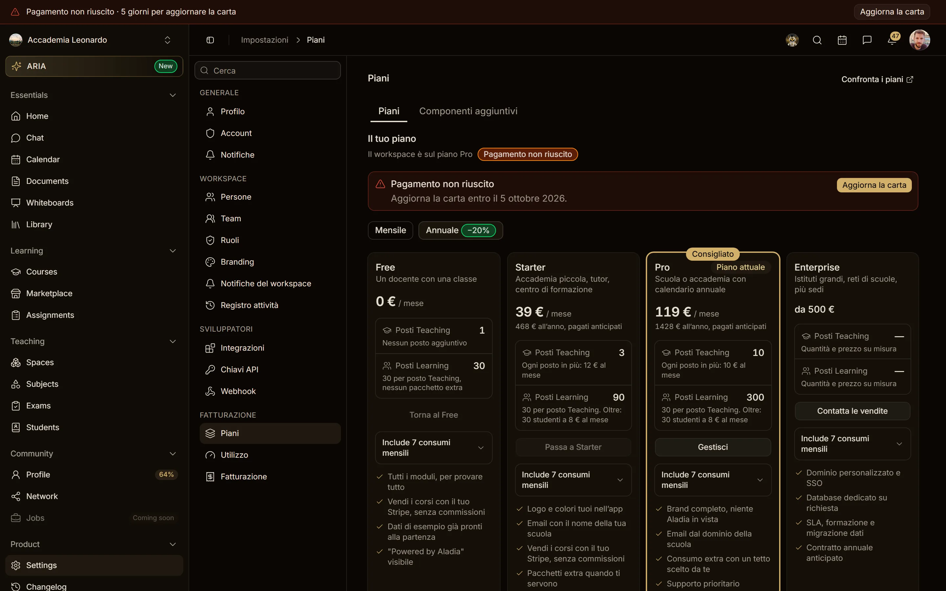946x591 pixels.
Task: Click the Cerca settings search field
Action: point(268,70)
